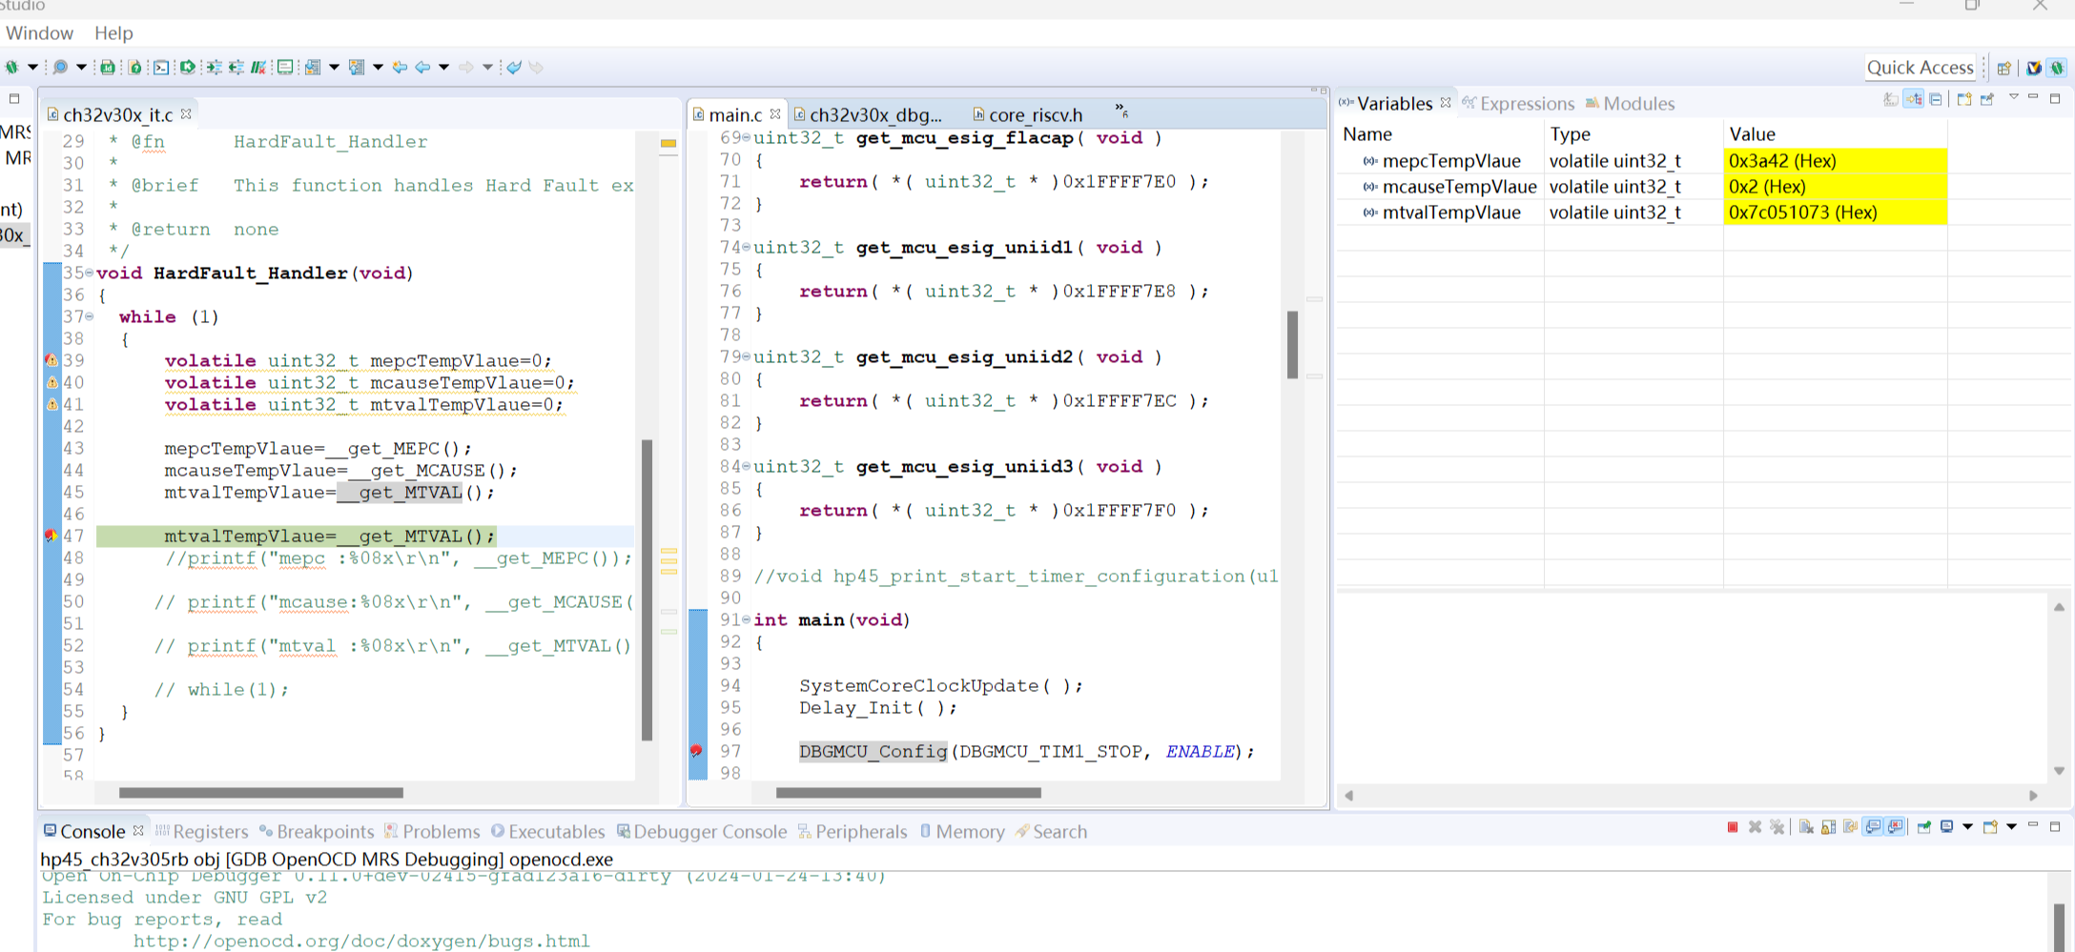Open the Peripherals view tab

pyautogui.click(x=853, y=831)
